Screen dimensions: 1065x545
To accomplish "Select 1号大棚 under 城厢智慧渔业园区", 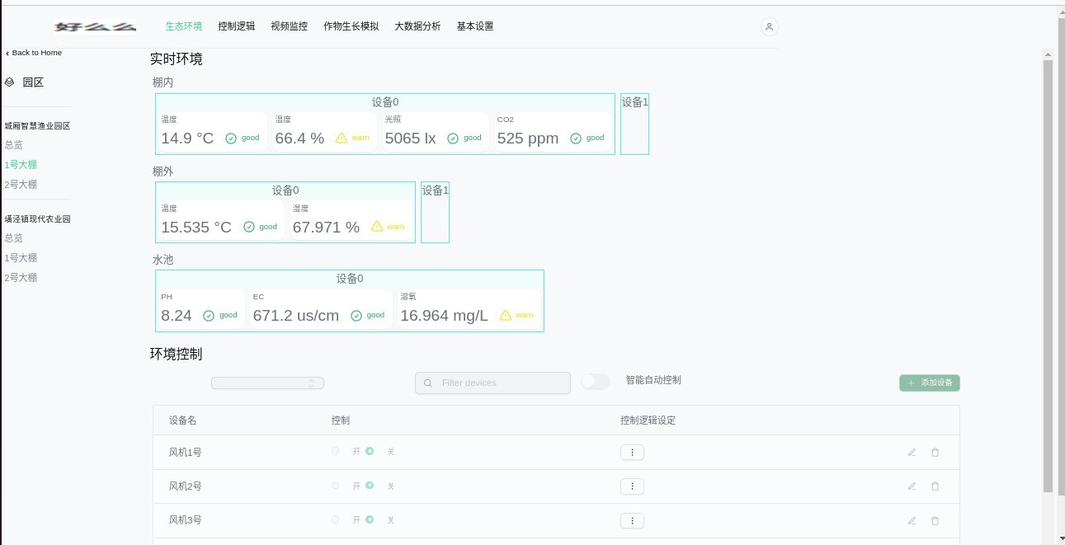I will coord(21,165).
